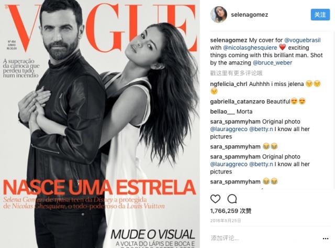Open ngfelicia_chrl commenter profile

tap(229, 84)
